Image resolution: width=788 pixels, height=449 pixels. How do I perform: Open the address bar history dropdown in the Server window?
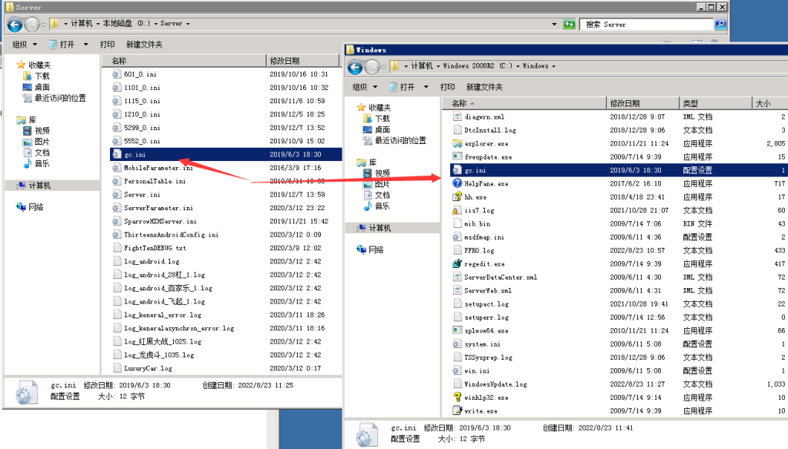coord(555,24)
